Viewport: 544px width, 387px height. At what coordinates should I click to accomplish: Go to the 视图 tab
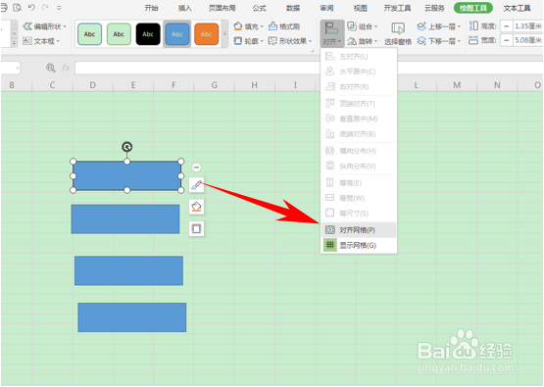pyautogui.click(x=361, y=8)
